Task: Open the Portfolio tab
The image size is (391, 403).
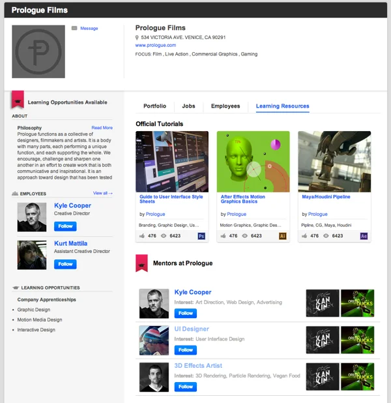Action: (154, 106)
